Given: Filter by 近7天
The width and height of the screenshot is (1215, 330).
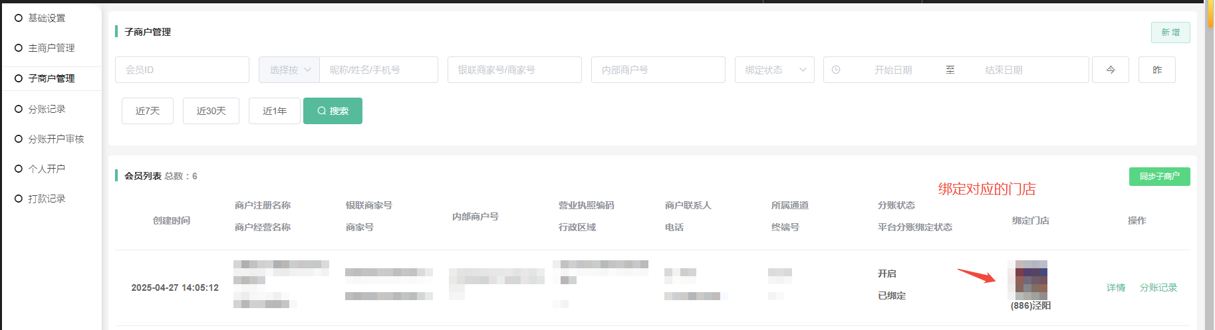Looking at the screenshot, I should tap(148, 111).
